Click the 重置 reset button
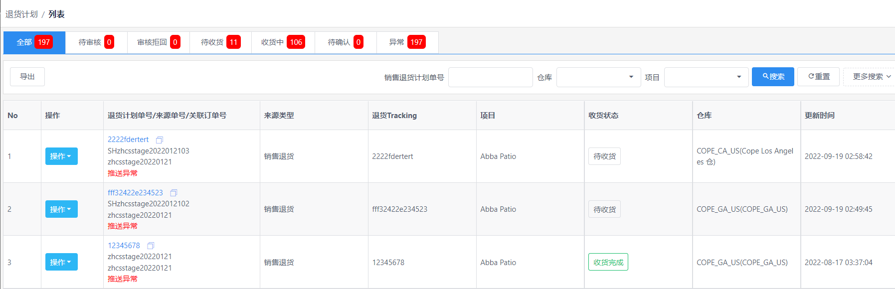The height and width of the screenshot is (289, 895). pos(819,77)
